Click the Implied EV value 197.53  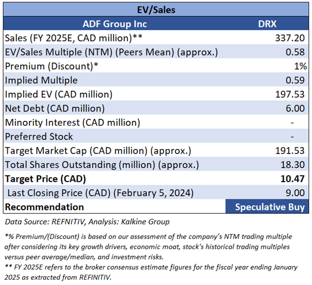290,94
